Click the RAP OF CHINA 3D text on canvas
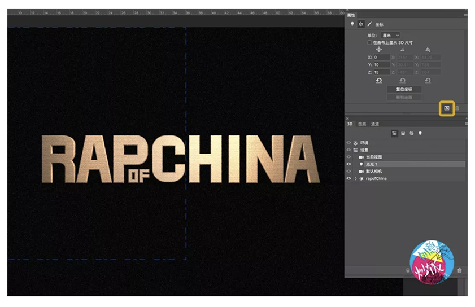The width and height of the screenshot is (475, 307). (181, 159)
